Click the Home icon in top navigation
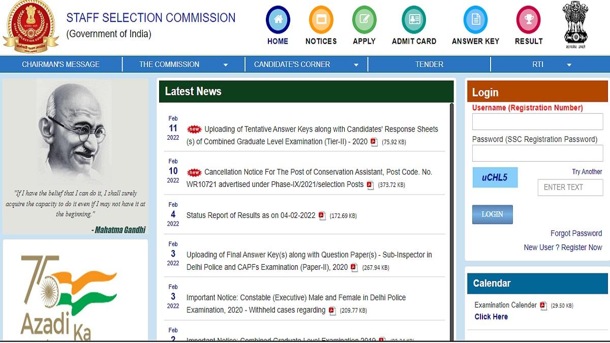The image size is (610, 343). click(278, 20)
